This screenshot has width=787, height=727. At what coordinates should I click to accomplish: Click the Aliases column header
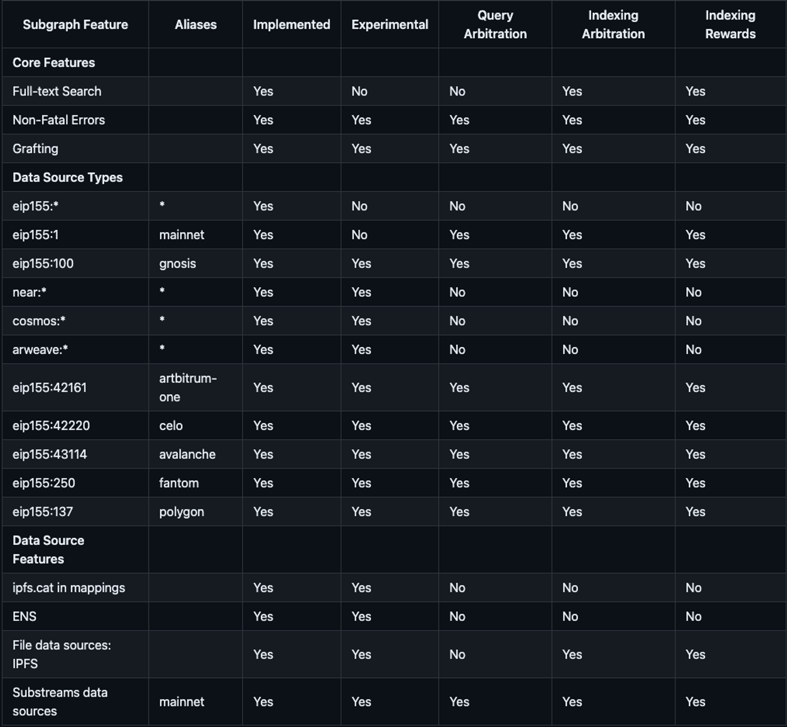[x=195, y=25]
